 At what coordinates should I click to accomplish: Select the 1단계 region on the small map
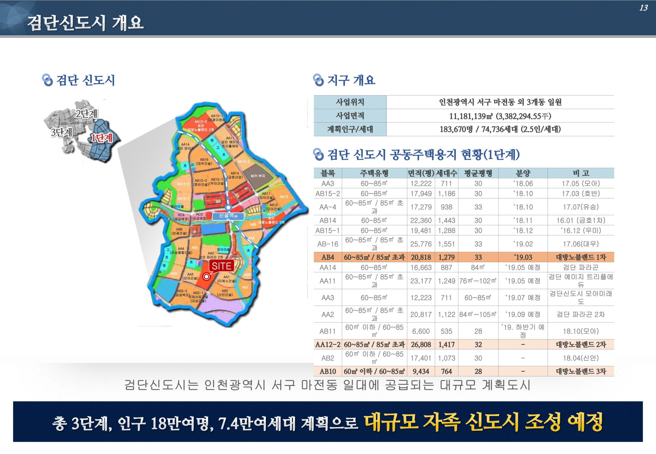point(101,138)
